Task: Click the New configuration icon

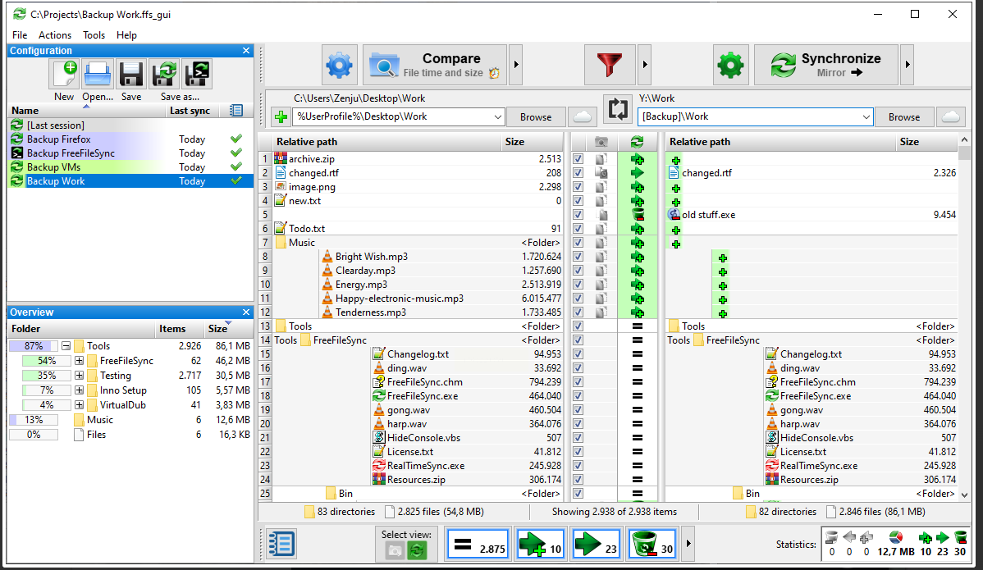Action: click(x=65, y=75)
